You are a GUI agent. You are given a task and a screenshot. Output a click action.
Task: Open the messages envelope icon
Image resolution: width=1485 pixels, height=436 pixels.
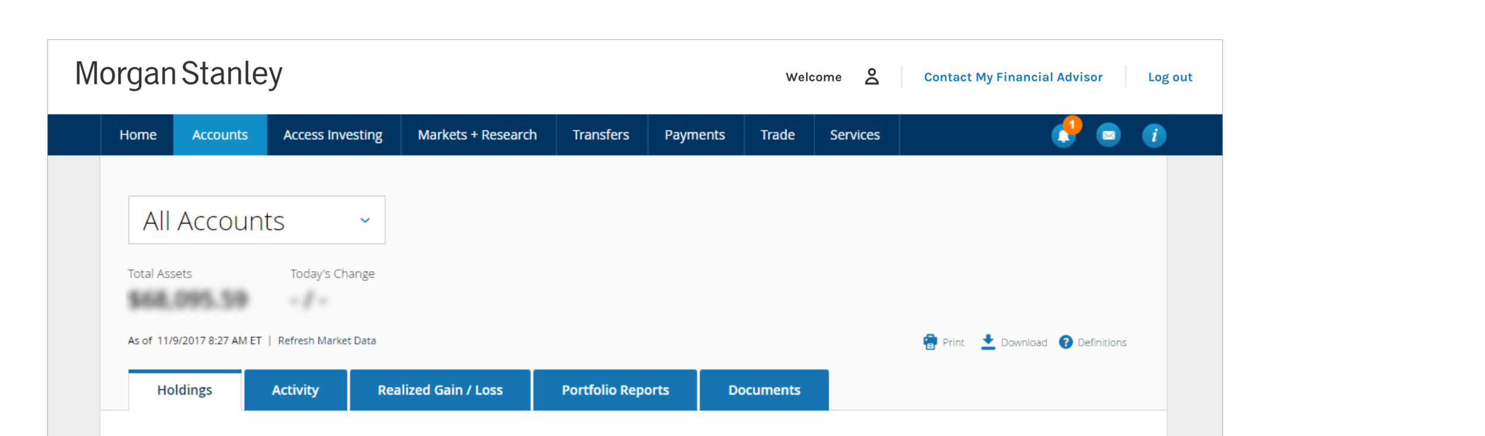point(1108,135)
